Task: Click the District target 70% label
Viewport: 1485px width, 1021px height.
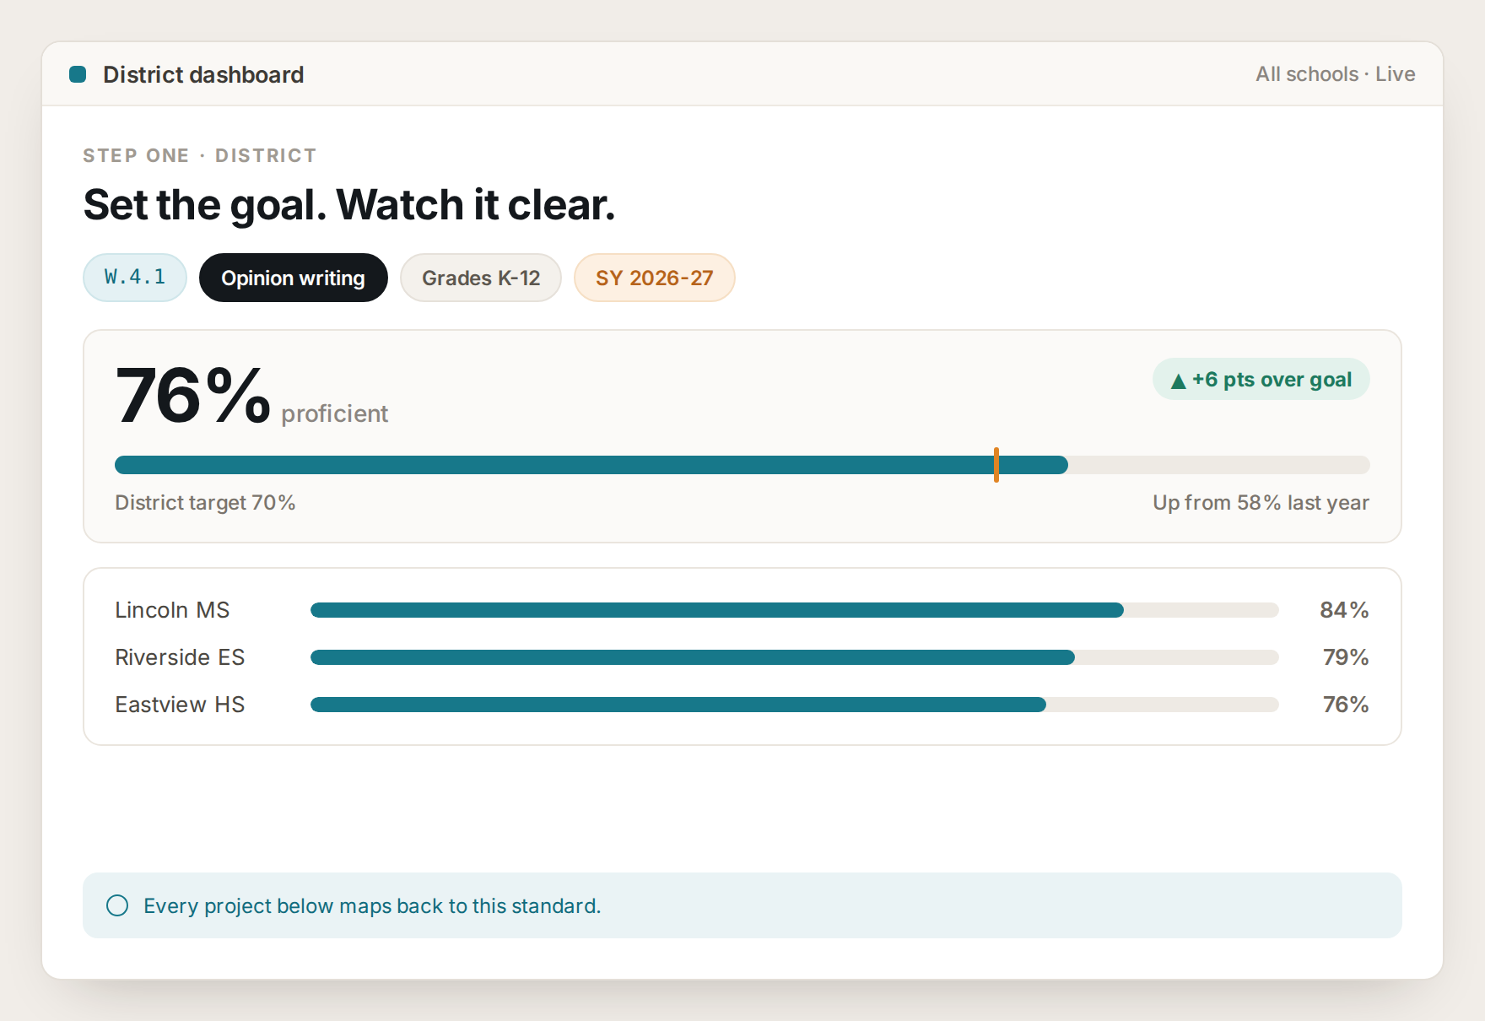Action: [205, 503]
